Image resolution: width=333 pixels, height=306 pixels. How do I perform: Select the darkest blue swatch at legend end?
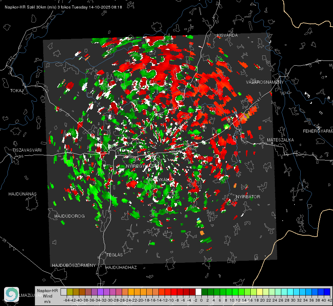(327, 292)
